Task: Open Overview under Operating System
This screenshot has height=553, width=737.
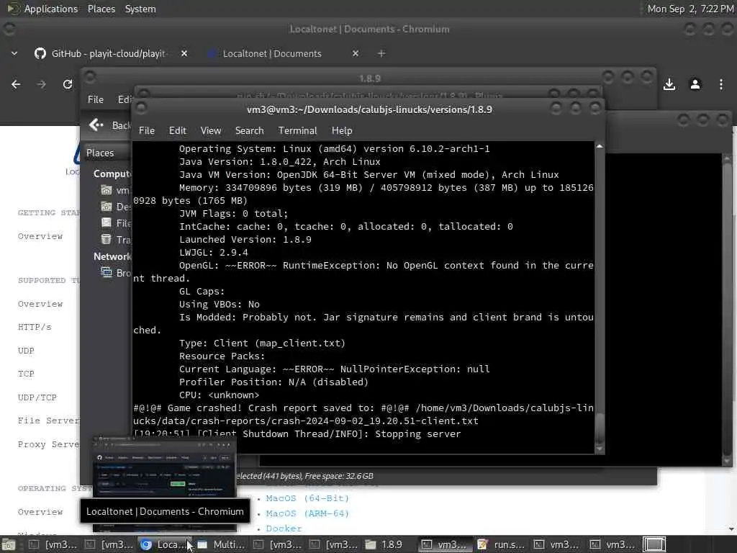Action: [40, 512]
